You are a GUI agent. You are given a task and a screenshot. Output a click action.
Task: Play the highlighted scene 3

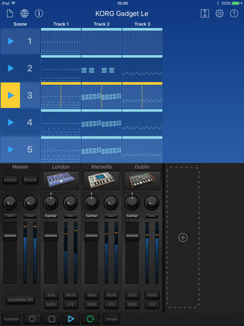coord(10,95)
